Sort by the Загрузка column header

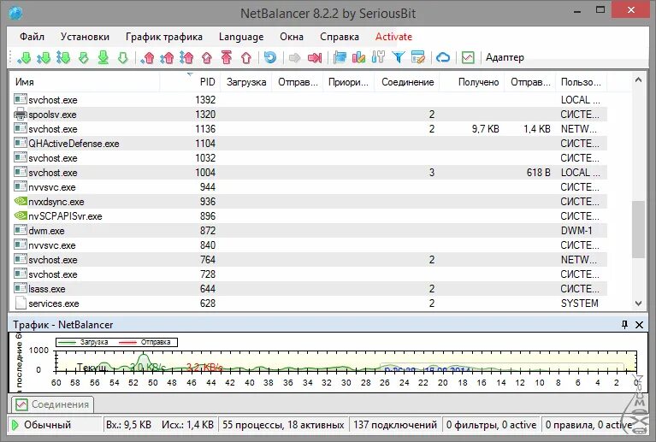click(246, 82)
